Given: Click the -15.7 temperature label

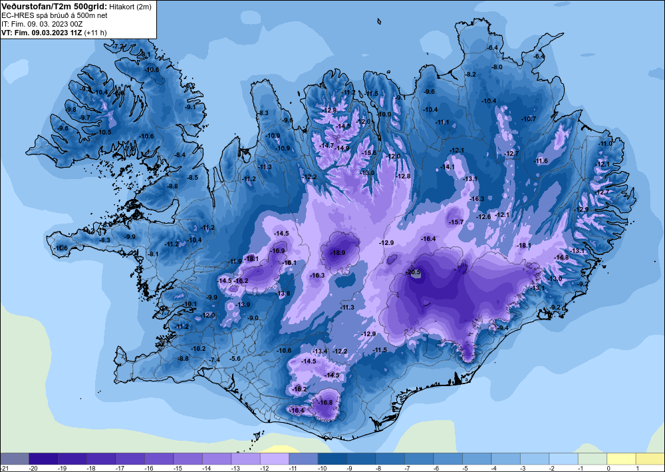Looking at the screenshot, I should coord(456,222).
